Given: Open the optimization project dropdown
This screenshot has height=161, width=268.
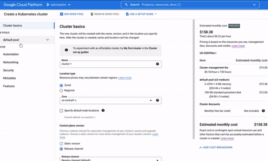Looking at the screenshot, I should pos(69,5).
